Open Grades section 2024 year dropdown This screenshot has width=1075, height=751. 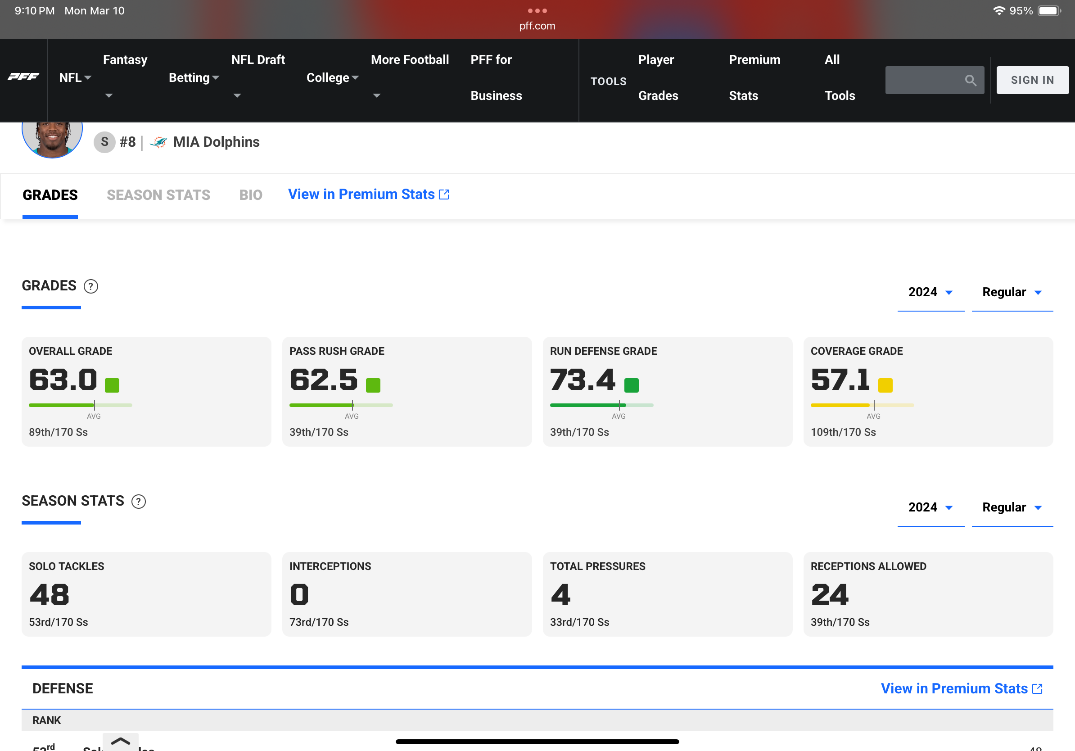pos(931,292)
